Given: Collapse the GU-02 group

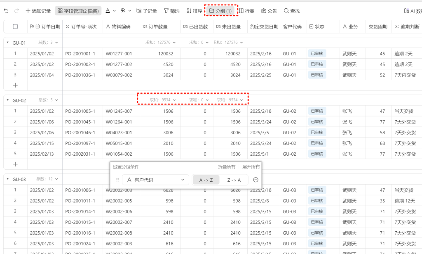Looking at the screenshot, I should [x=7, y=100].
